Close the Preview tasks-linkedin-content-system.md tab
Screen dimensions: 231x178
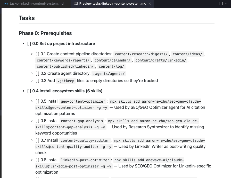click(150, 4)
